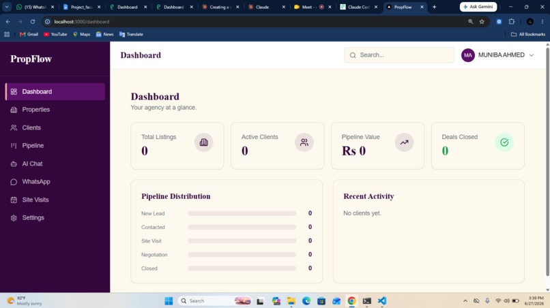The height and width of the screenshot is (308, 550).
Task: Click the Pipeline Value trending arrow icon
Action: pos(404,142)
